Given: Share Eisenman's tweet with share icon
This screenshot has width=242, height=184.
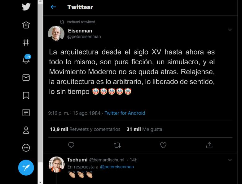Looking at the screenshot, I should (209, 145).
